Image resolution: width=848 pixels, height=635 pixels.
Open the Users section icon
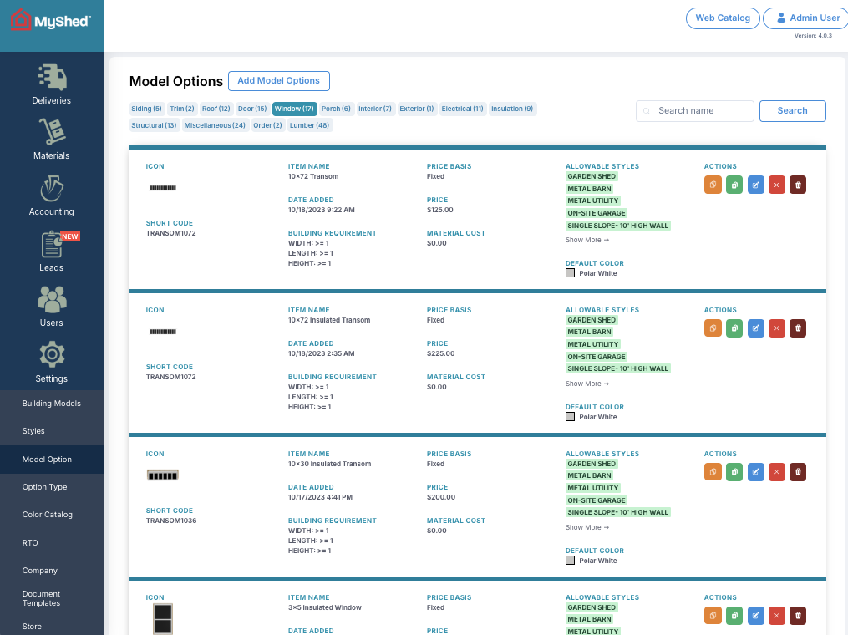(x=51, y=306)
